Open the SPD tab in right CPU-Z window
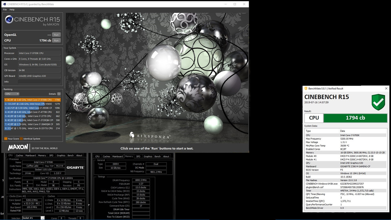The image size is (391, 220). [x=138, y=156]
